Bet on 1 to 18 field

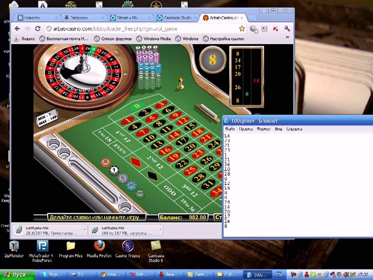[105, 136]
